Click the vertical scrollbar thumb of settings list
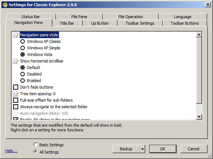Screen dimensions: 213x159 (x=199, y=70)
